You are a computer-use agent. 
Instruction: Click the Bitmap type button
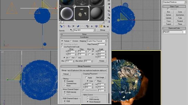point(103,30)
